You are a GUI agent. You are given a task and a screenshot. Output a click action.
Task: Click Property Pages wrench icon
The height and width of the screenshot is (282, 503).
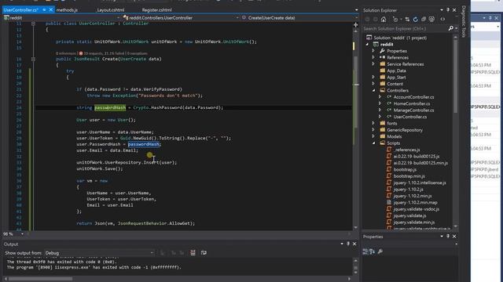click(x=380, y=251)
